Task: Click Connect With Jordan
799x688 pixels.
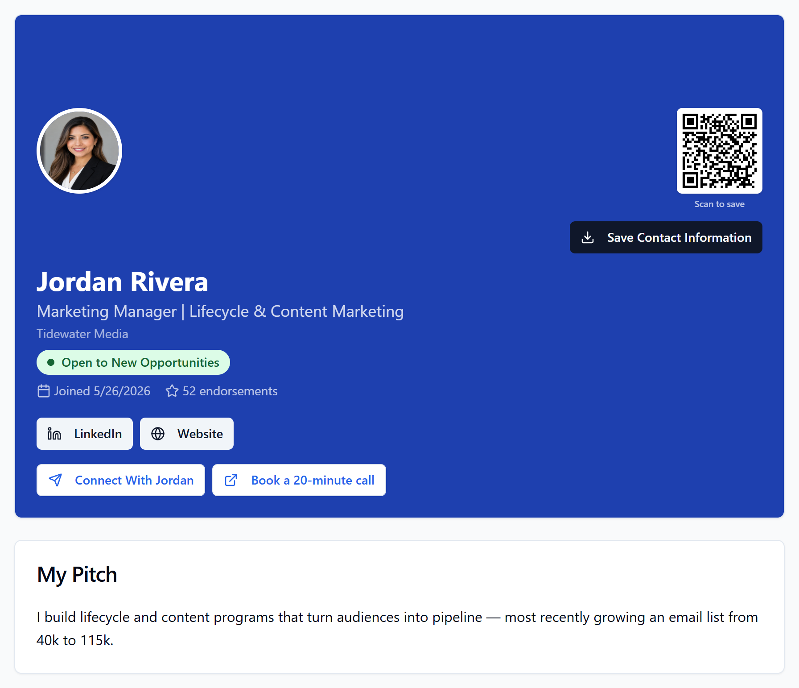Action: pyautogui.click(x=121, y=480)
